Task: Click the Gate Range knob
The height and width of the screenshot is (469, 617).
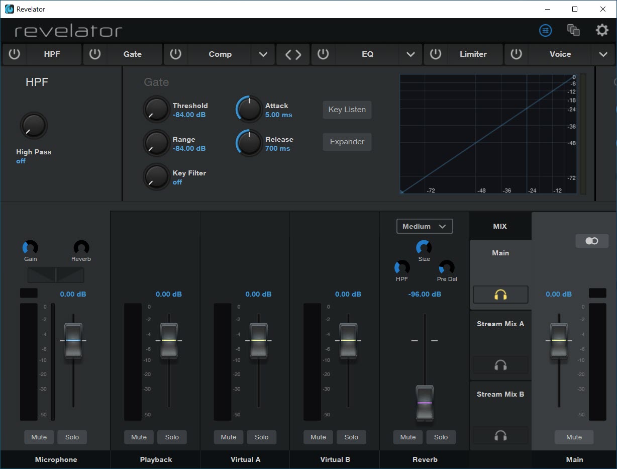Action: click(156, 143)
